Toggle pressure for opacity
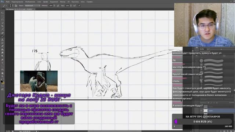Image resolution: width=235 pixels, height=132 pixels. [58, 6]
